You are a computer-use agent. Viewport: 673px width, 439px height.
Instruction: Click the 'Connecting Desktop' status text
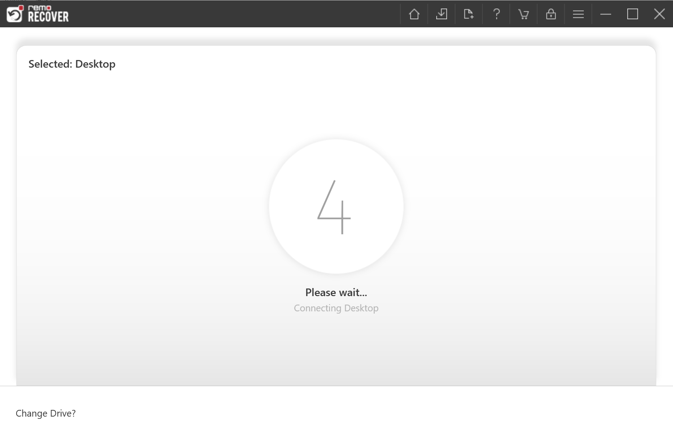coord(336,308)
